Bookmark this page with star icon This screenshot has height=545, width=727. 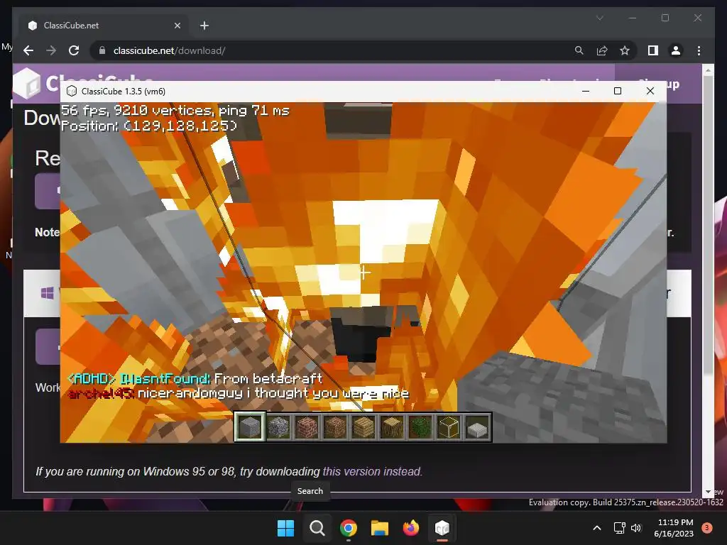625,50
